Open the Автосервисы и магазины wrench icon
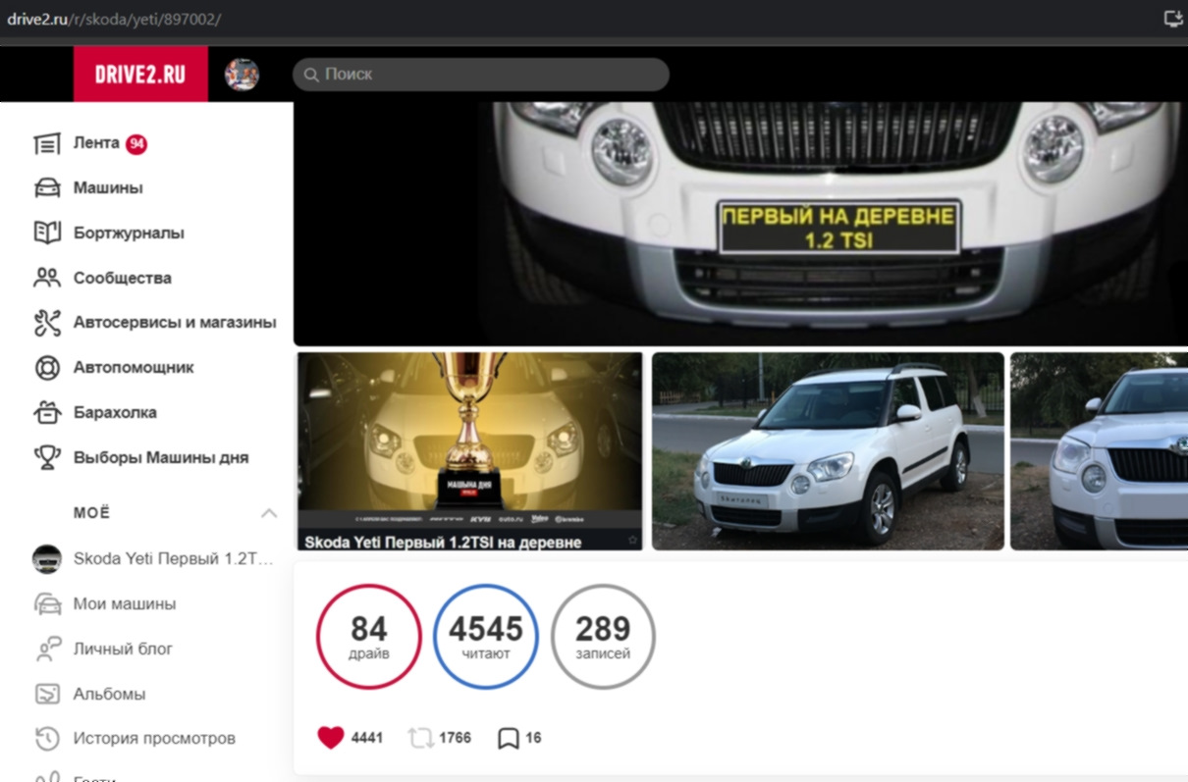The image size is (1188, 782). click(x=47, y=323)
